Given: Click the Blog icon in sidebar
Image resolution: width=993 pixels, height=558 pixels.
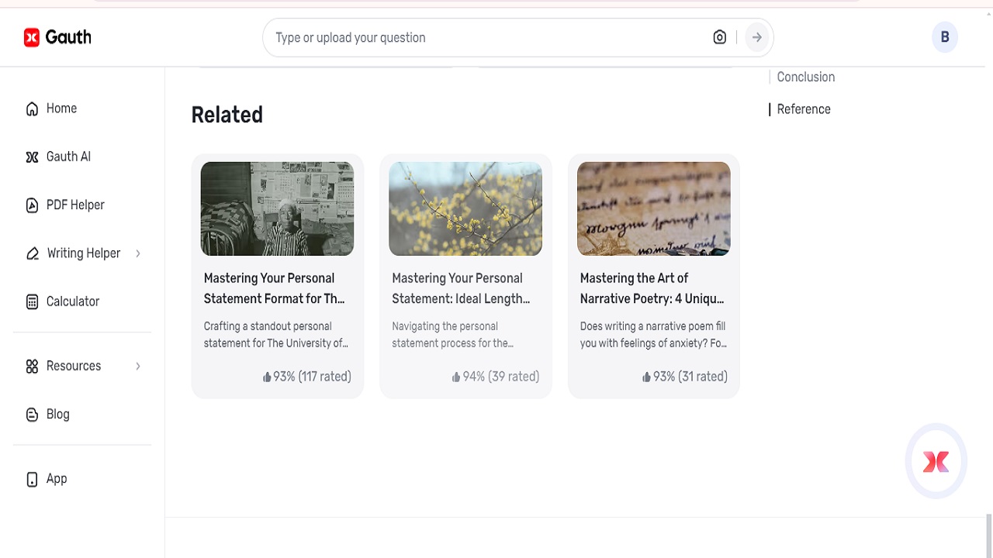Looking at the screenshot, I should pyautogui.click(x=32, y=415).
